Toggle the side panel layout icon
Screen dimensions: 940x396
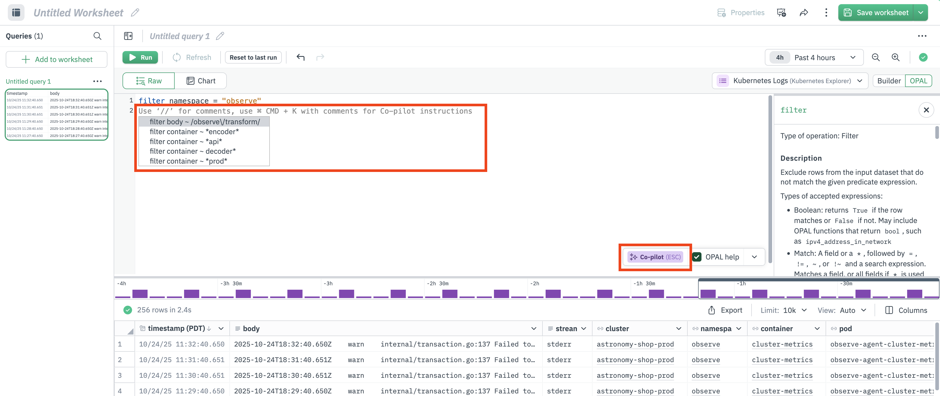[x=128, y=36]
